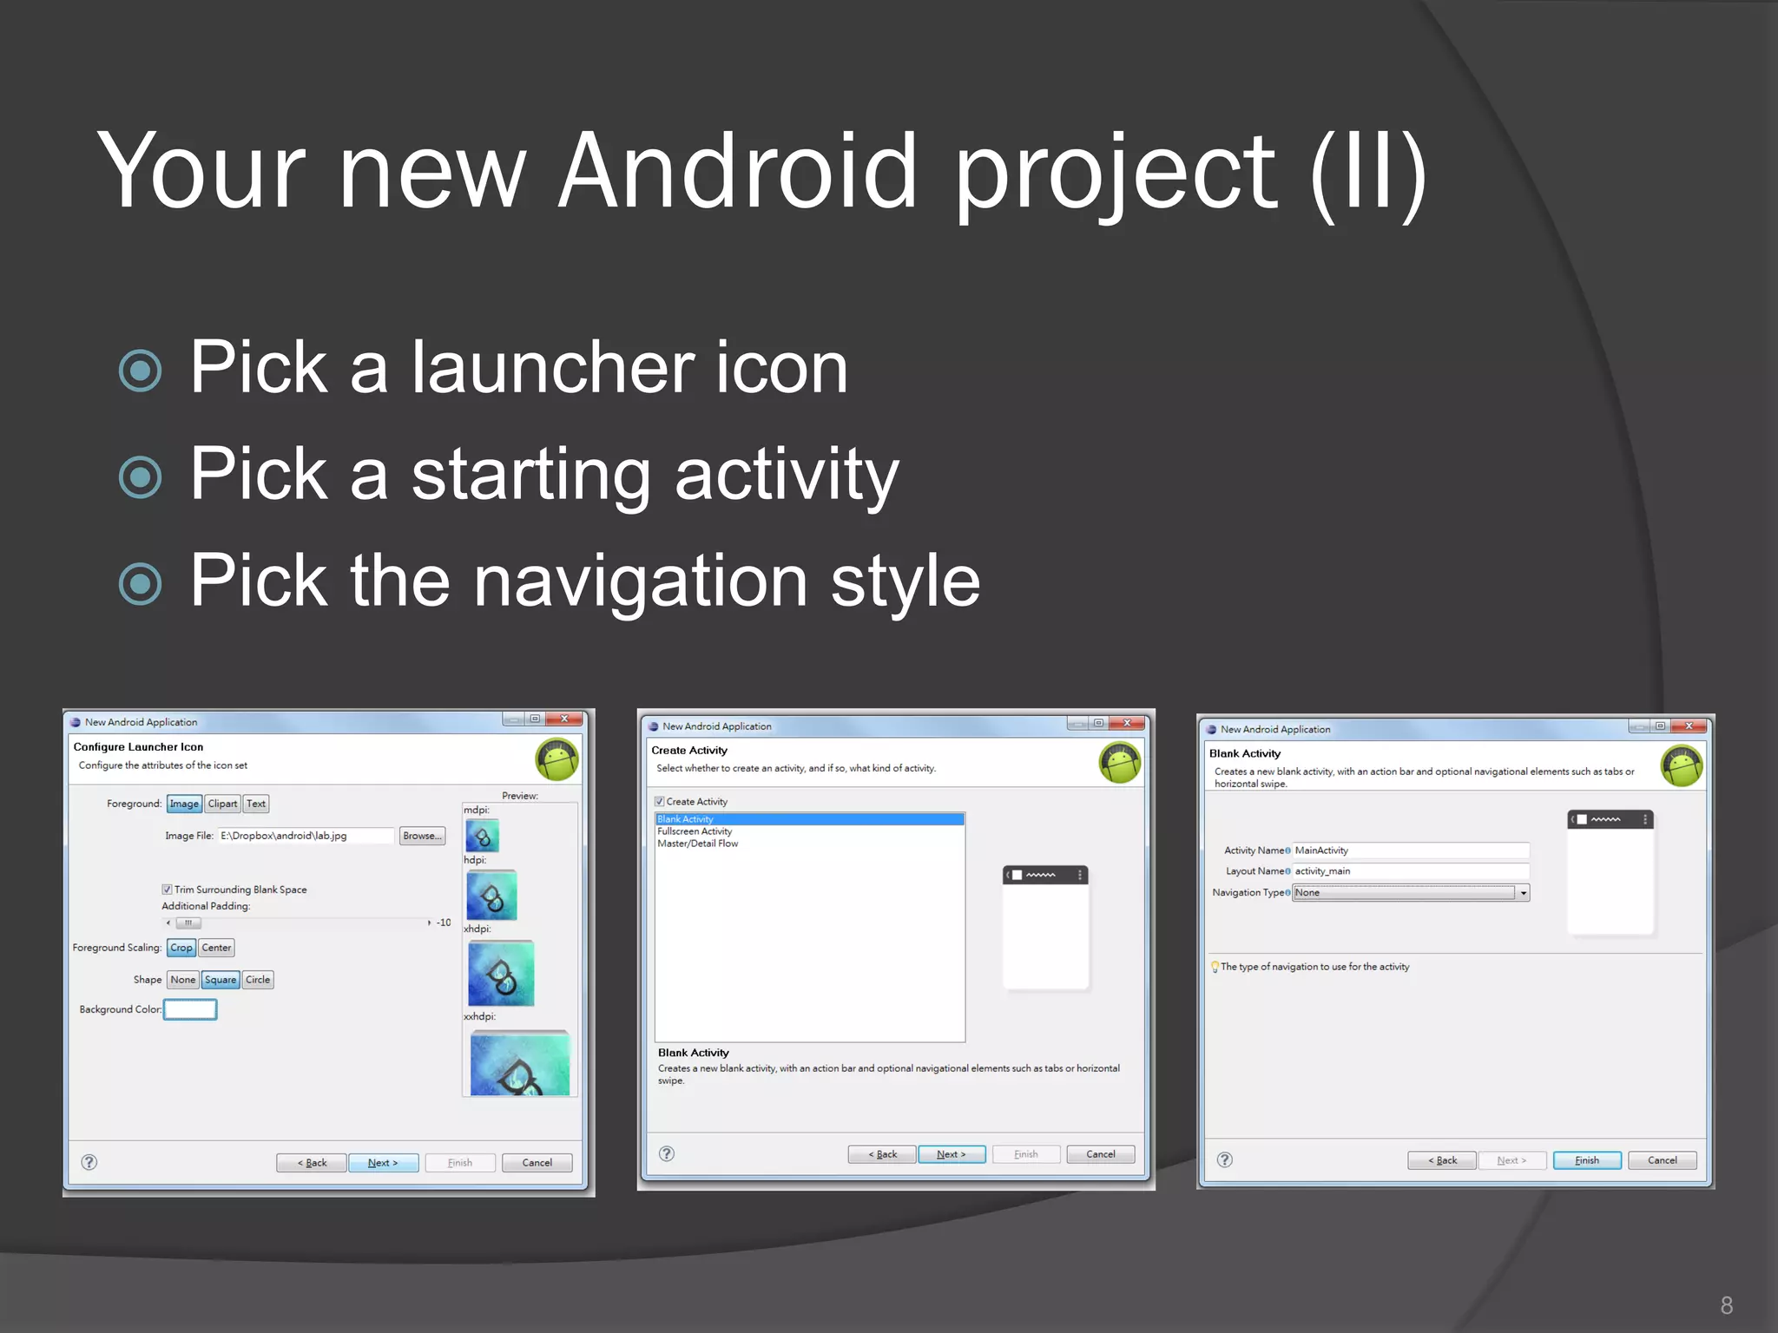
Task: Click Back in Configure Launcher Icon dialog
Action: tap(312, 1163)
